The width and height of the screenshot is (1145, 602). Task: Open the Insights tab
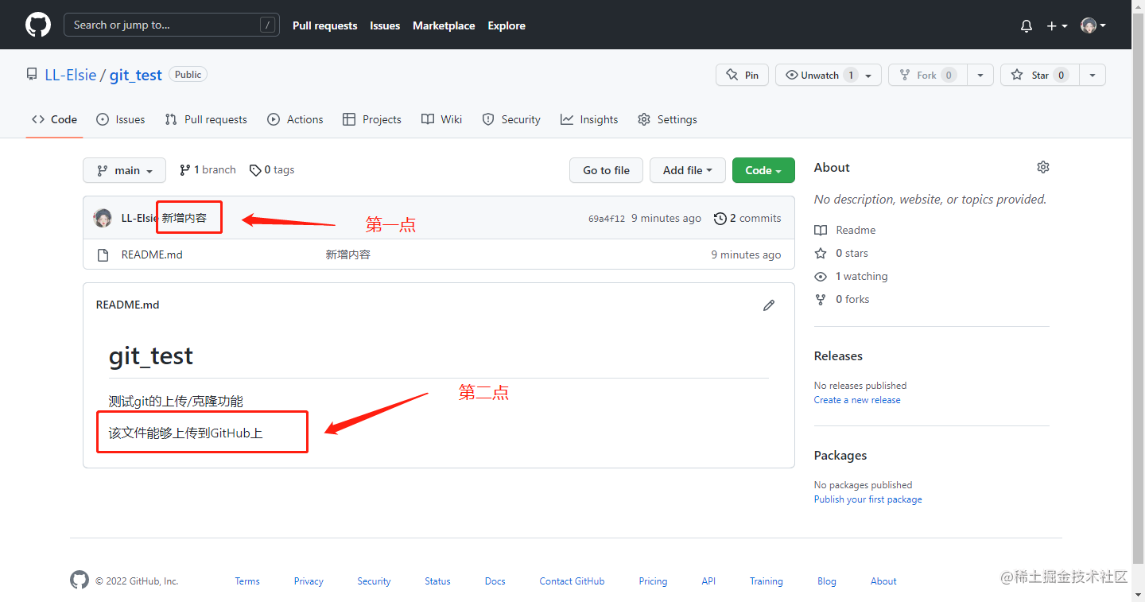point(589,119)
